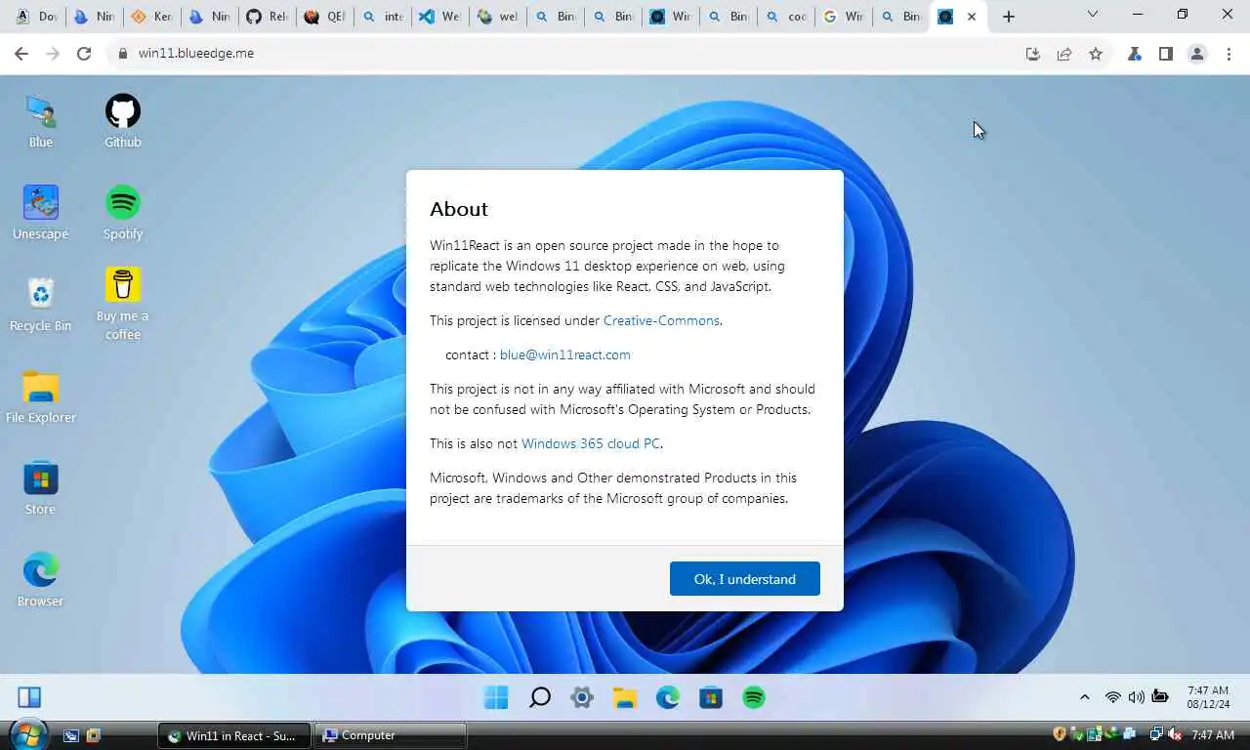The height and width of the screenshot is (750, 1250).
Task: Open File Explorer in Win11 taskbar
Action: tap(625, 697)
